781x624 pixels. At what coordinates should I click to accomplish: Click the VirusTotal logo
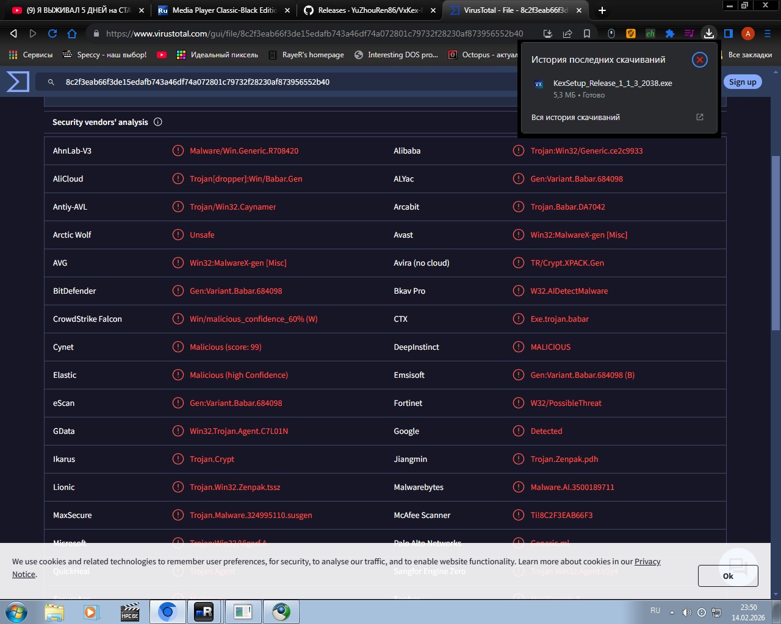coord(18,82)
